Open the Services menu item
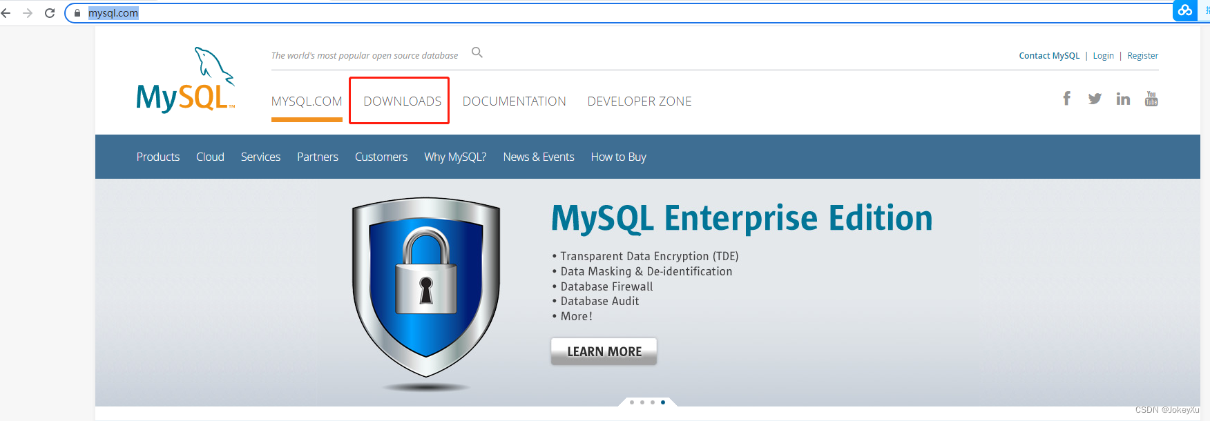 tap(260, 157)
